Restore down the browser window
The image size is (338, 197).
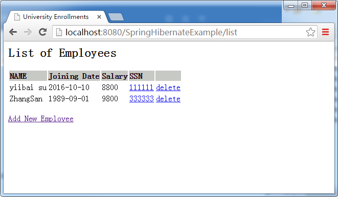point(305,5)
